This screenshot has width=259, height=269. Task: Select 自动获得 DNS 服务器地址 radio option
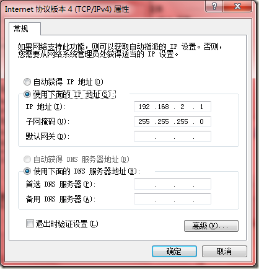pos(27,159)
